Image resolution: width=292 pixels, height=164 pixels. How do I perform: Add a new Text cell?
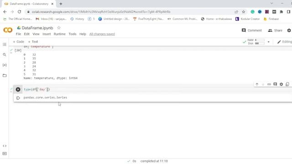tap(33, 41)
